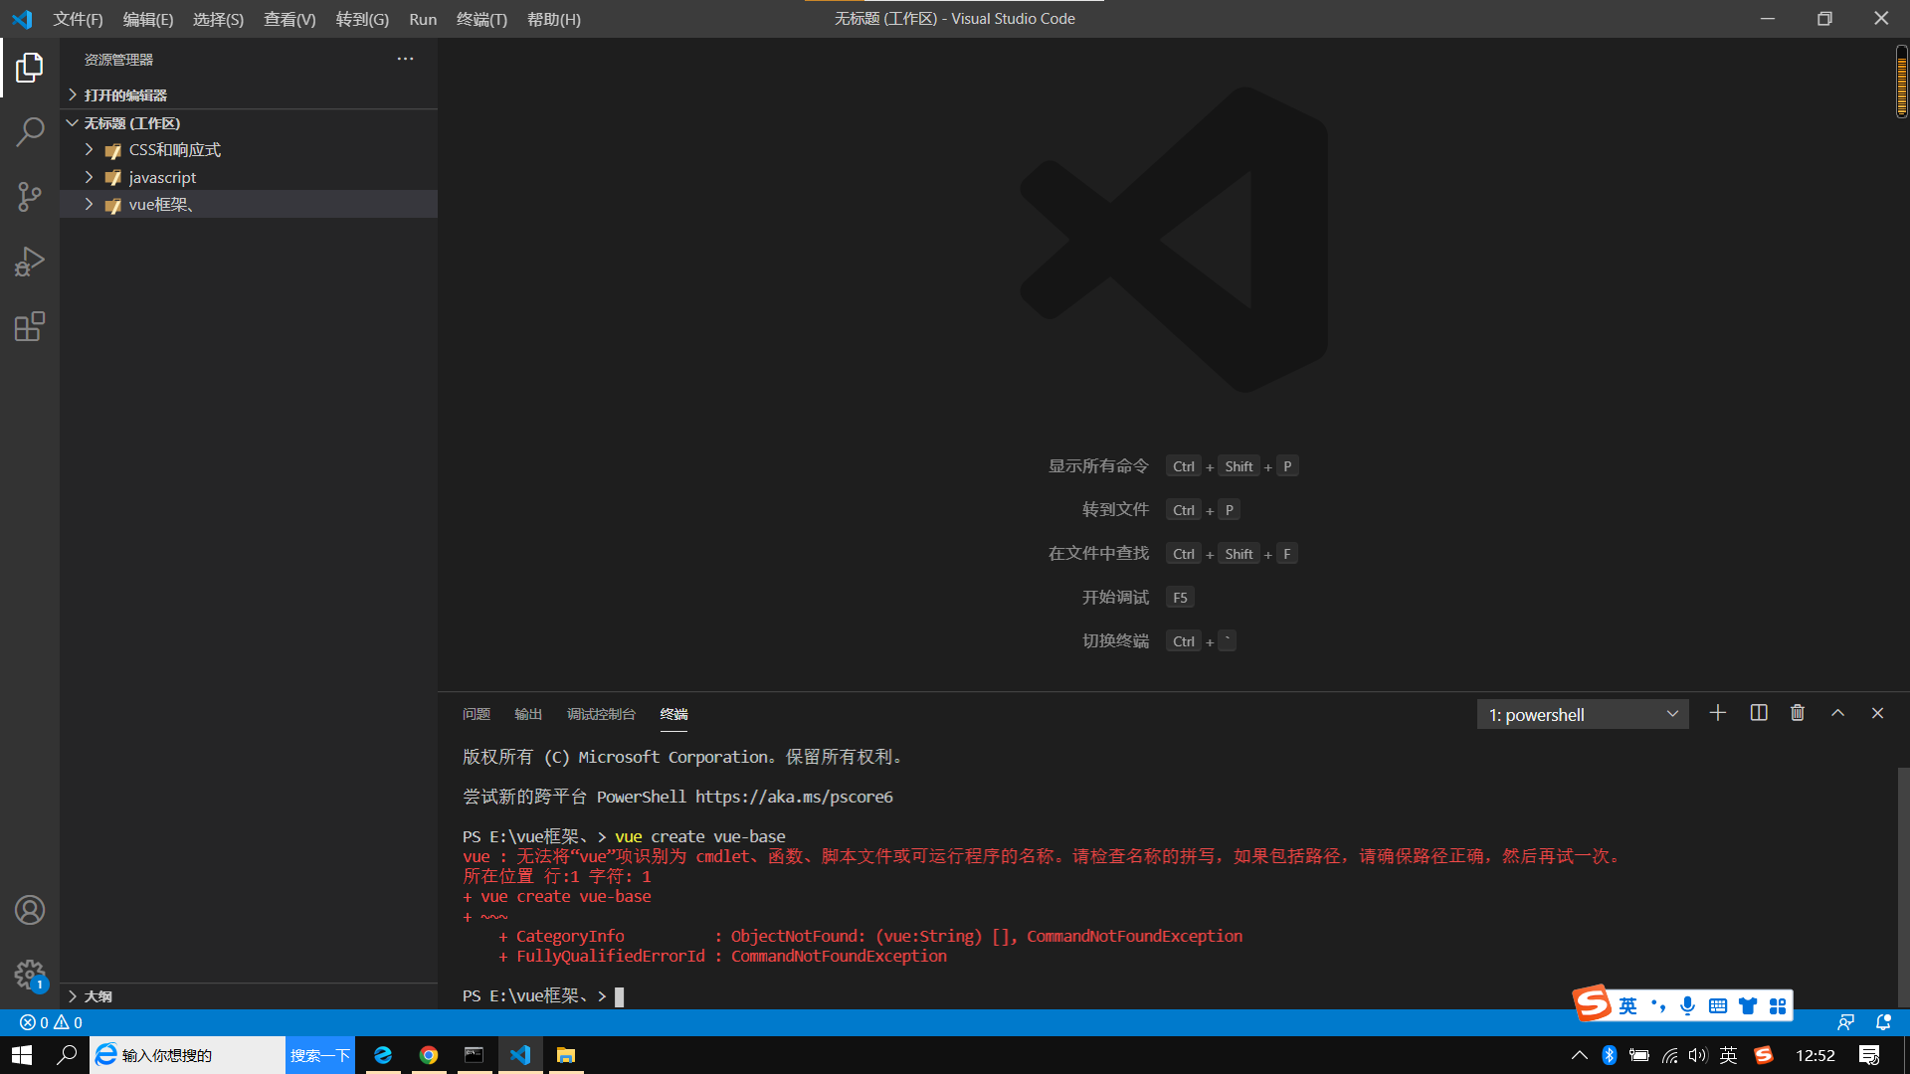Launch Edge browser from taskbar
This screenshot has height=1074, width=1910.
point(383,1055)
